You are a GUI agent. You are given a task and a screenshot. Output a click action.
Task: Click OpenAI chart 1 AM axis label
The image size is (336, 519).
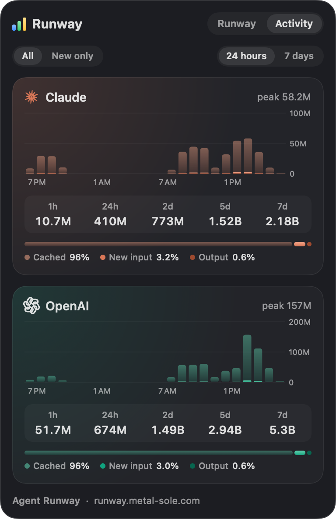coord(102,391)
